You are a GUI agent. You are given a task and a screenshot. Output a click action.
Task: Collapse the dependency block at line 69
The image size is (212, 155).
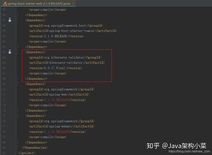[x=16, y=84]
